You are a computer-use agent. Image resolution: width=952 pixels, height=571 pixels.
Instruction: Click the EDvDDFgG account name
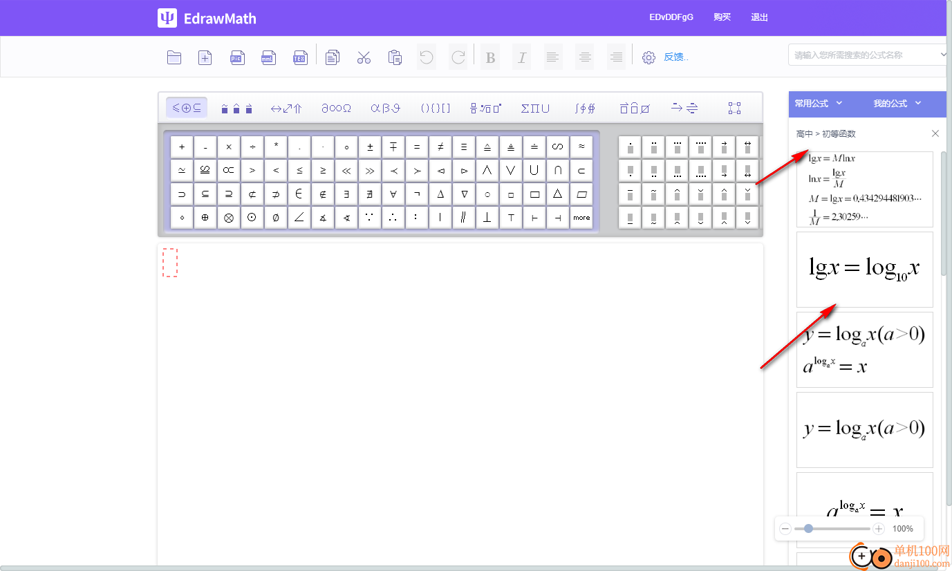(x=671, y=17)
